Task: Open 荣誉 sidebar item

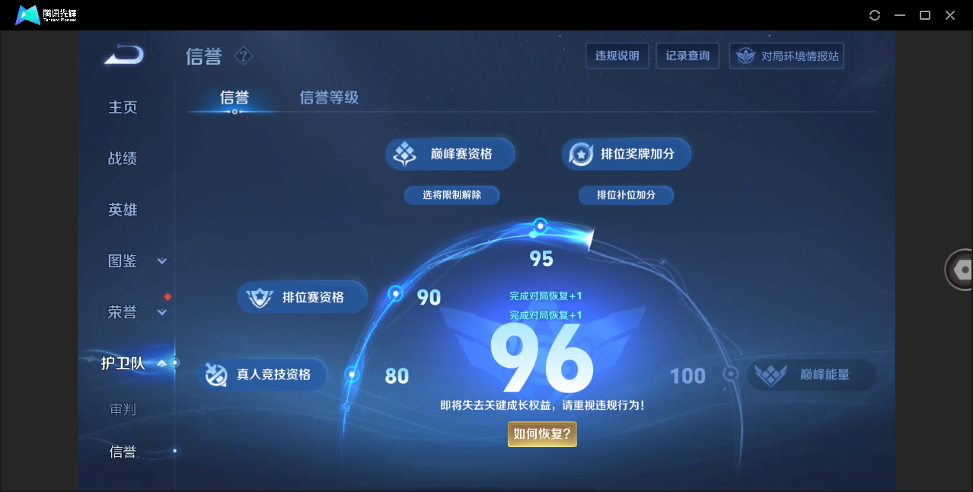Action: (x=123, y=311)
